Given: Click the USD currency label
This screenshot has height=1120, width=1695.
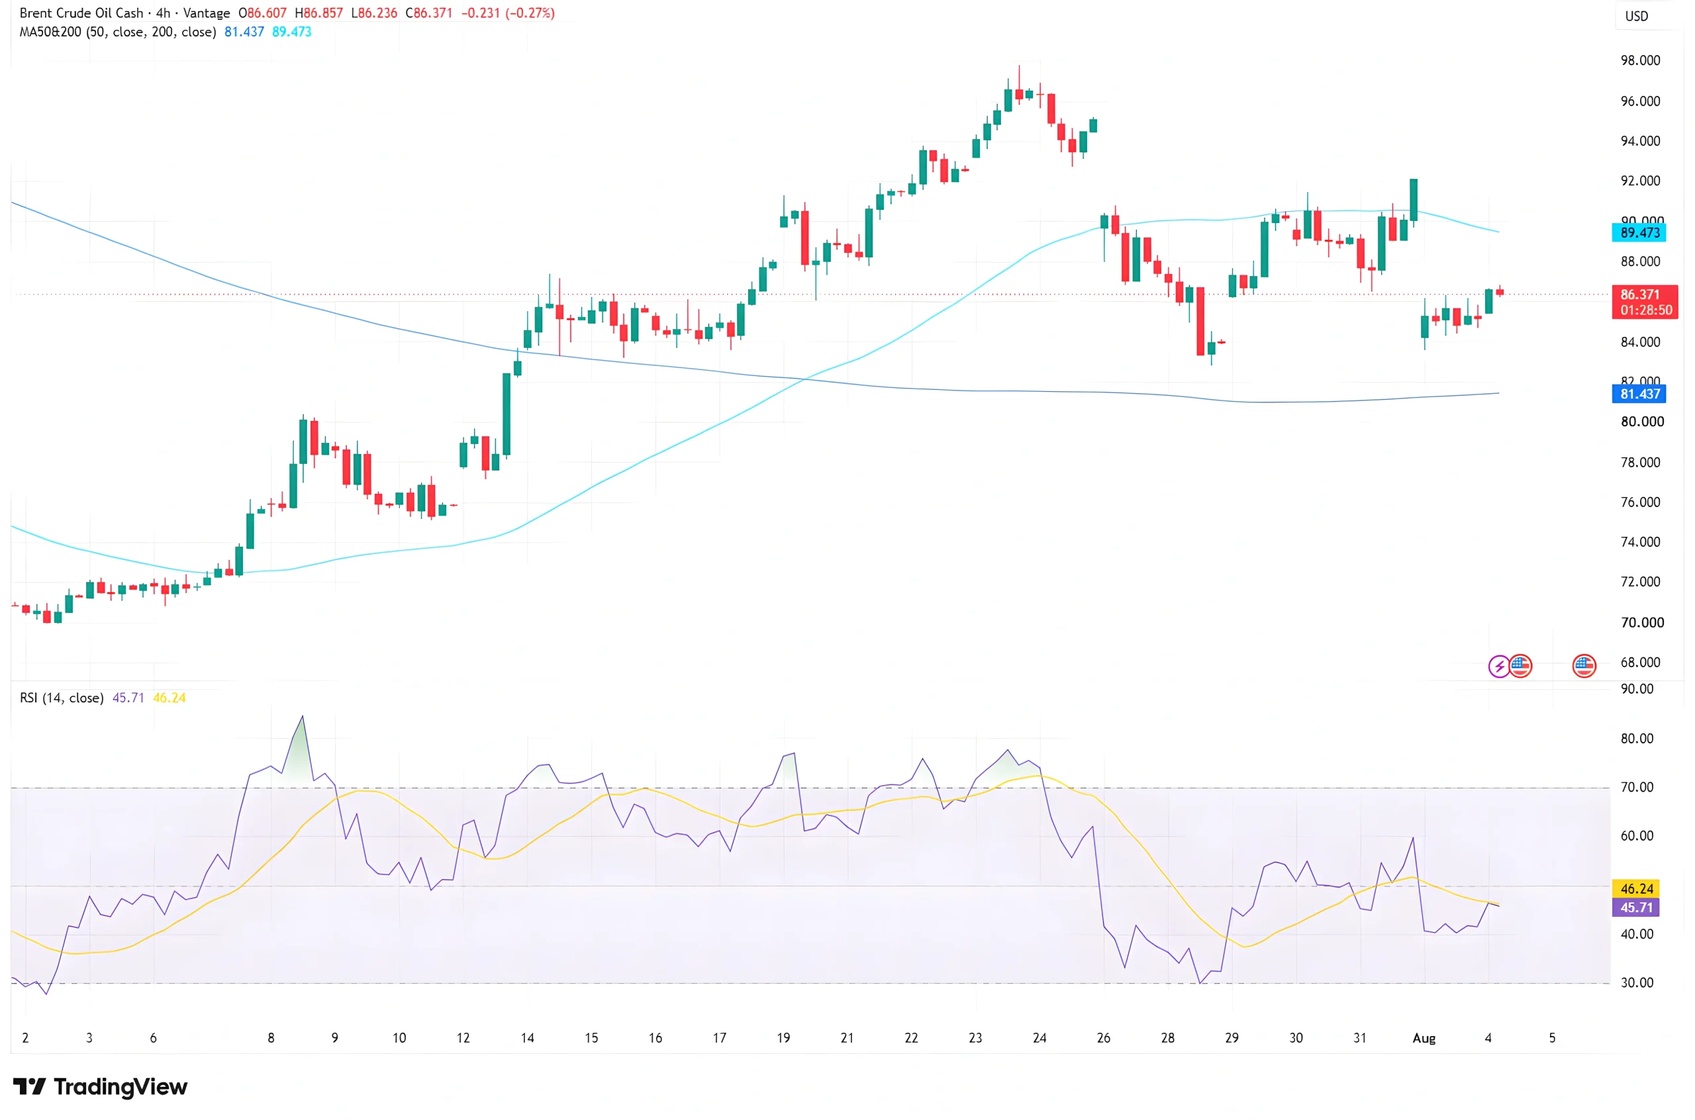Looking at the screenshot, I should 1637,16.
